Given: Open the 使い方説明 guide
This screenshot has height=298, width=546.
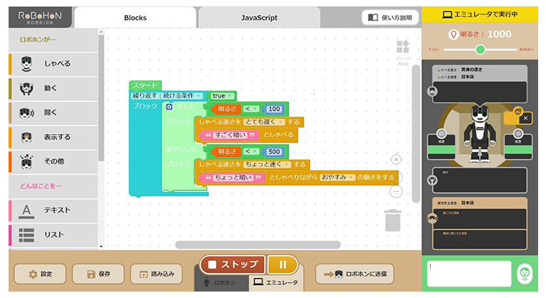Looking at the screenshot, I should (x=390, y=17).
